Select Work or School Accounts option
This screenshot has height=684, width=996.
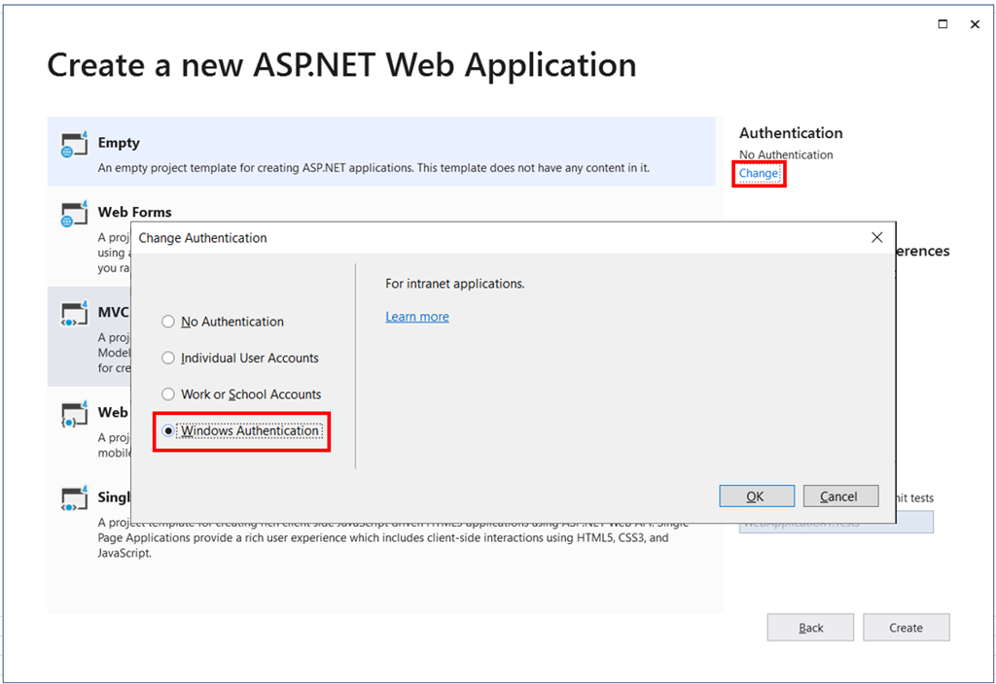point(168,394)
